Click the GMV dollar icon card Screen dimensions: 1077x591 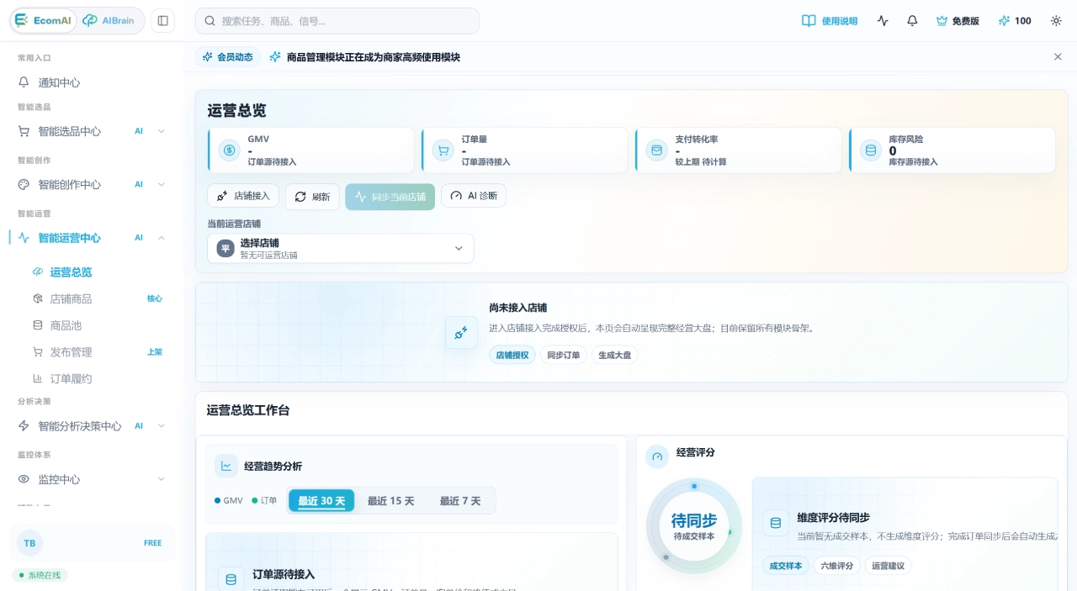tap(229, 150)
